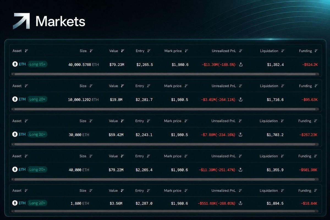Click the Ethereum logo in the 1,800 ETH row

15,203
